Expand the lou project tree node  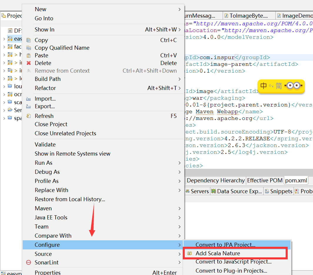4,86
